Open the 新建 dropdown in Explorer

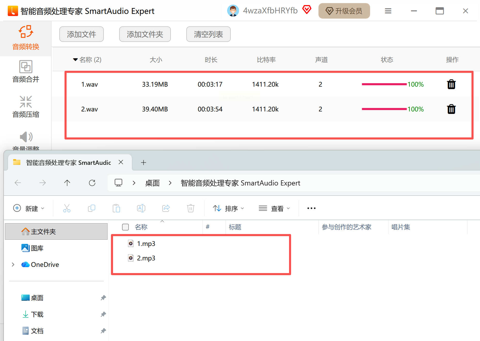[x=29, y=208]
